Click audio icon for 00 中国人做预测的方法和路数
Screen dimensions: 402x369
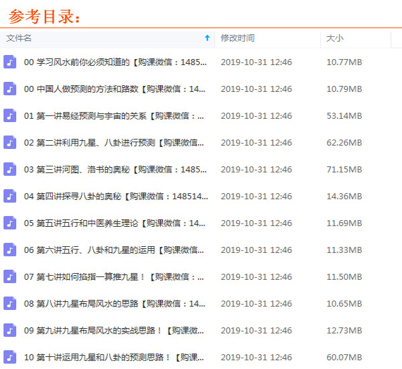coord(9,89)
